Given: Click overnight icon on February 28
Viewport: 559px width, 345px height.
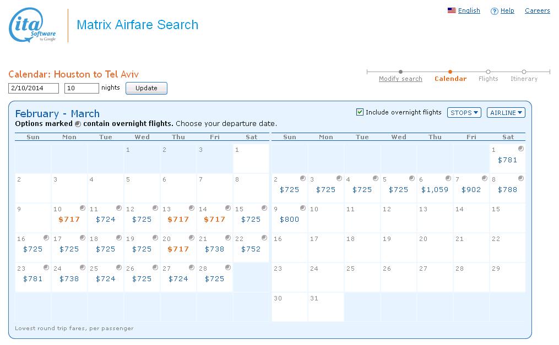Looking at the screenshot, I should pos(228,267).
